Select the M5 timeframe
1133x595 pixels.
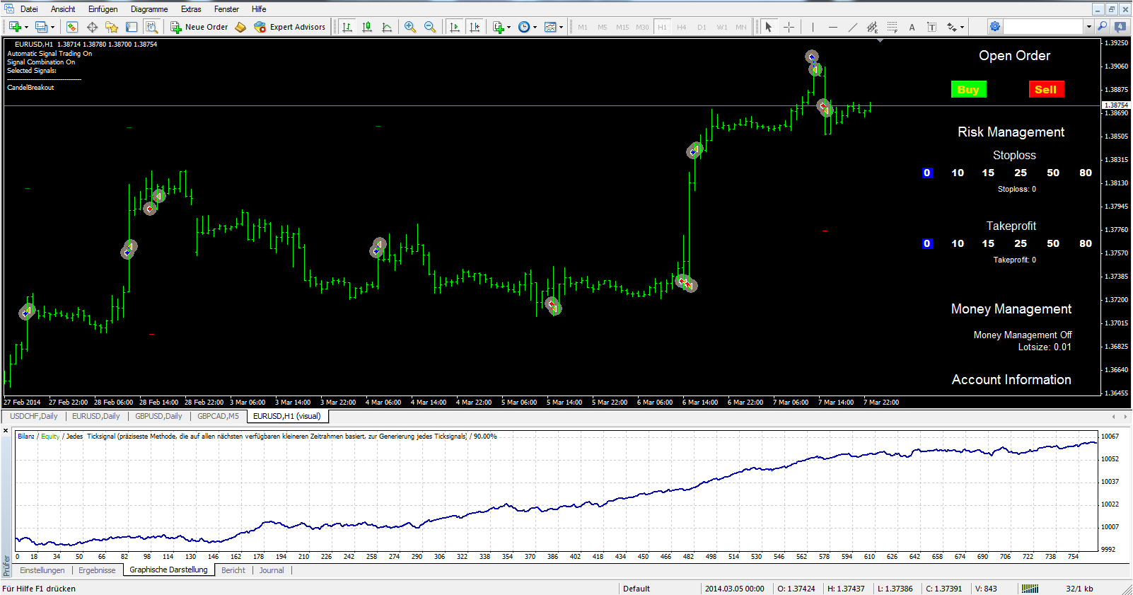pos(603,27)
